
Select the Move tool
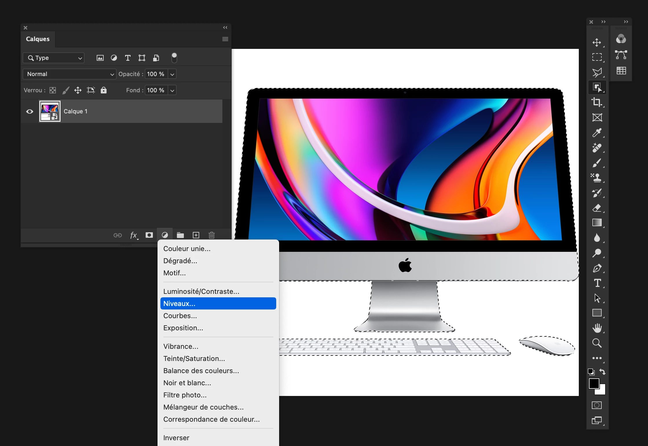click(597, 43)
